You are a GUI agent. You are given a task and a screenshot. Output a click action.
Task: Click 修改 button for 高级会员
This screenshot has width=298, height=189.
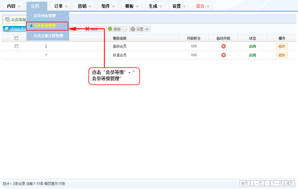click(282, 46)
